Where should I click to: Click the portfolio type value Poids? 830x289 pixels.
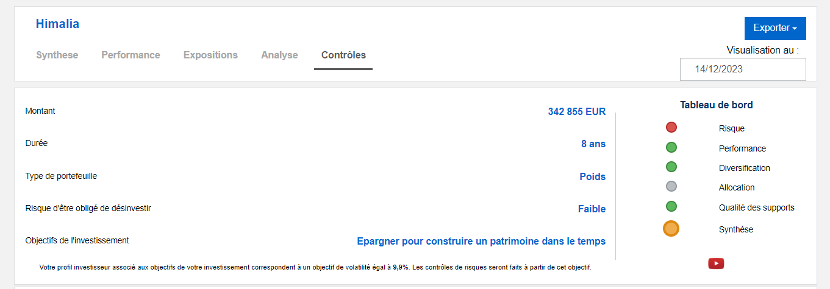coord(593,177)
